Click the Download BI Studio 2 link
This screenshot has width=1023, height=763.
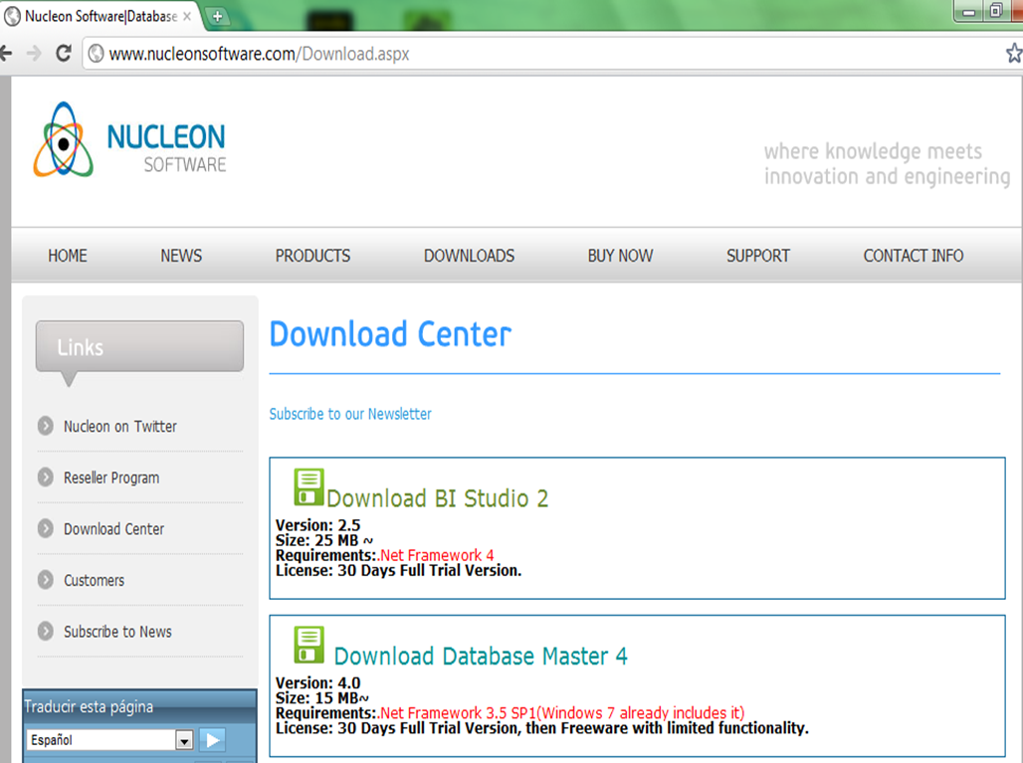(437, 498)
